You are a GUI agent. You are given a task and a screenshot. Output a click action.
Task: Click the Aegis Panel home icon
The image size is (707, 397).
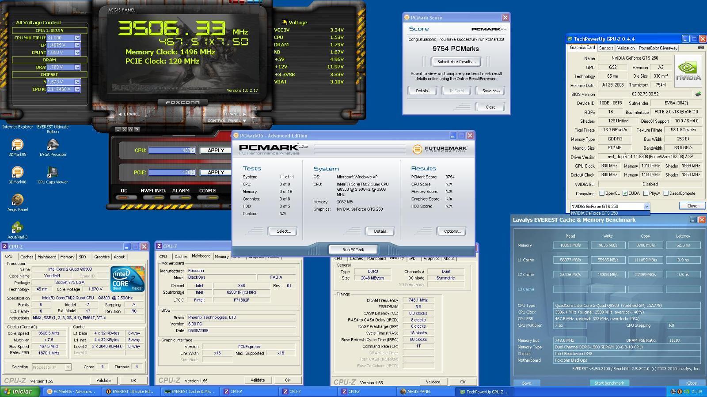(131, 129)
